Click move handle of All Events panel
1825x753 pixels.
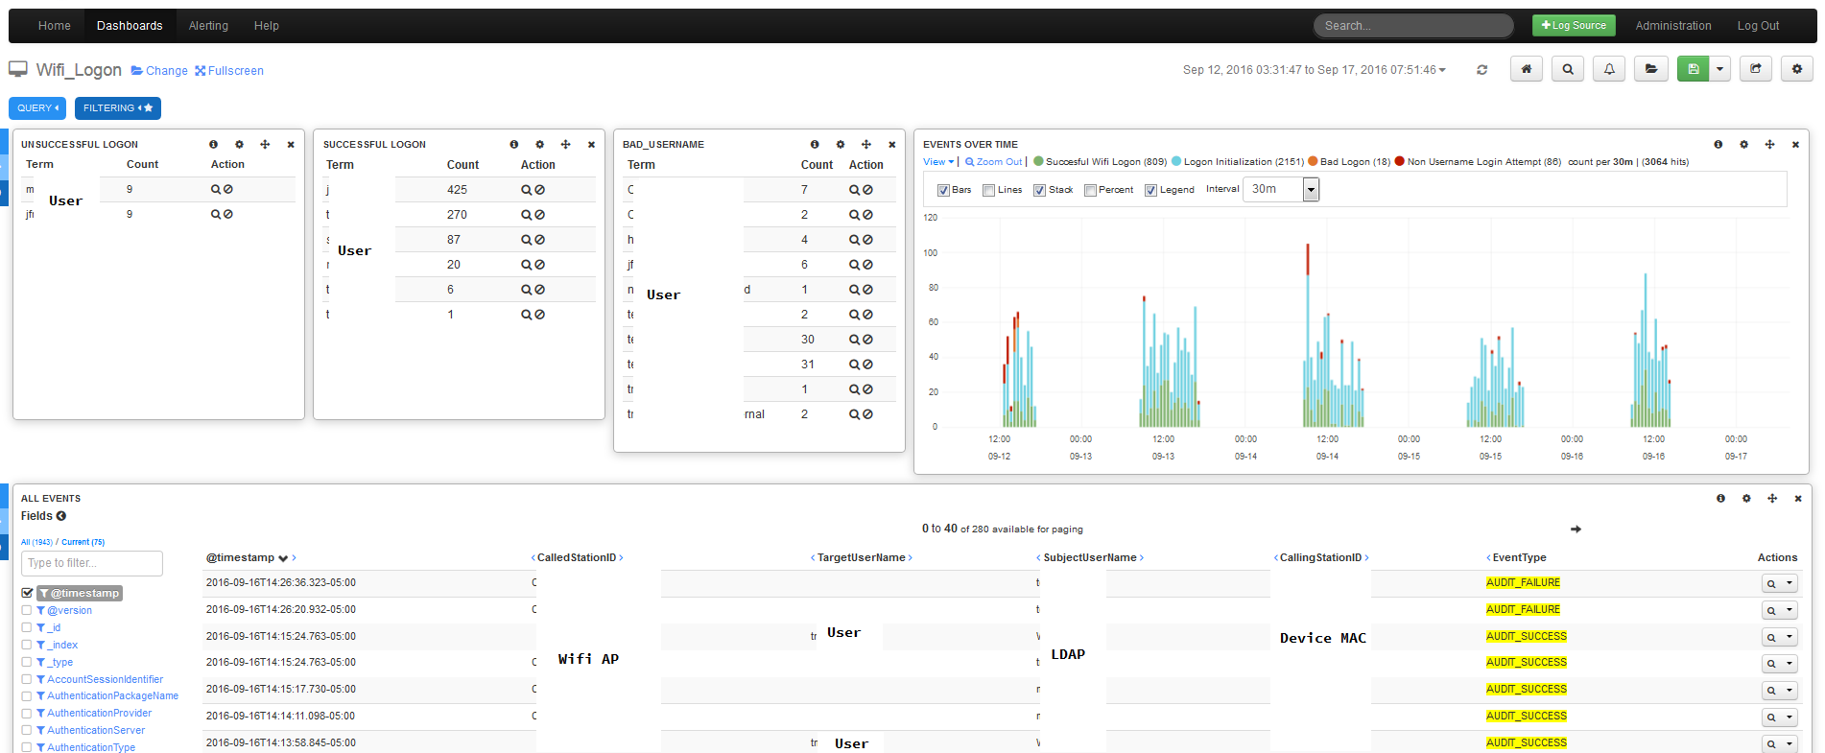coord(1772,499)
